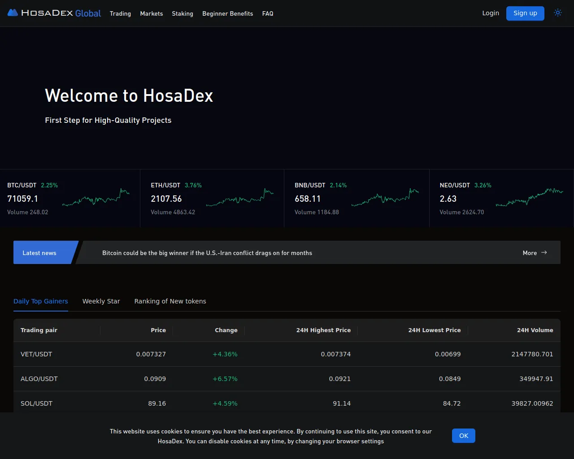
Task: Click the 24H Highest Price header
Action: click(x=323, y=330)
